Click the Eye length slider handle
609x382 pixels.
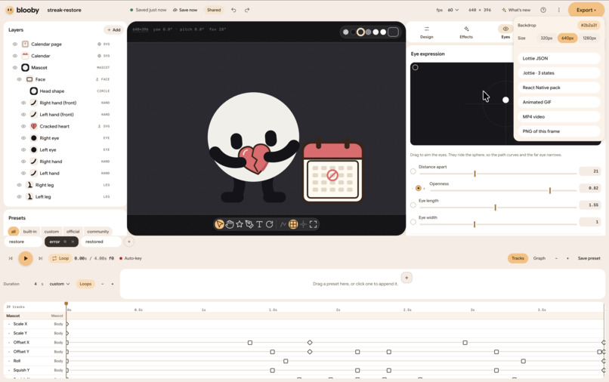coord(495,208)
